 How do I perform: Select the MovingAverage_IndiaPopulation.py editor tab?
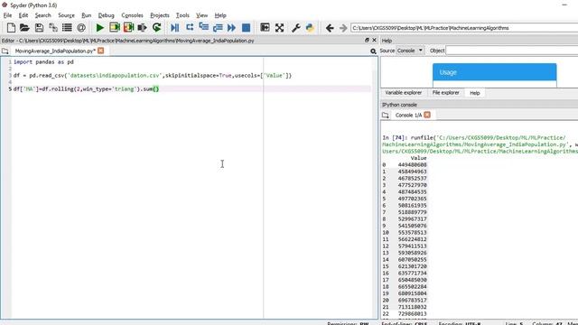pyautogui.click(x=55, y=51)
